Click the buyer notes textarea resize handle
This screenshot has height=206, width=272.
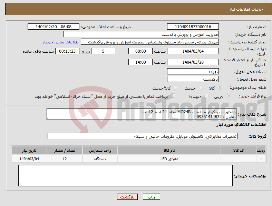pyautogui.click(x=20, y=185)
